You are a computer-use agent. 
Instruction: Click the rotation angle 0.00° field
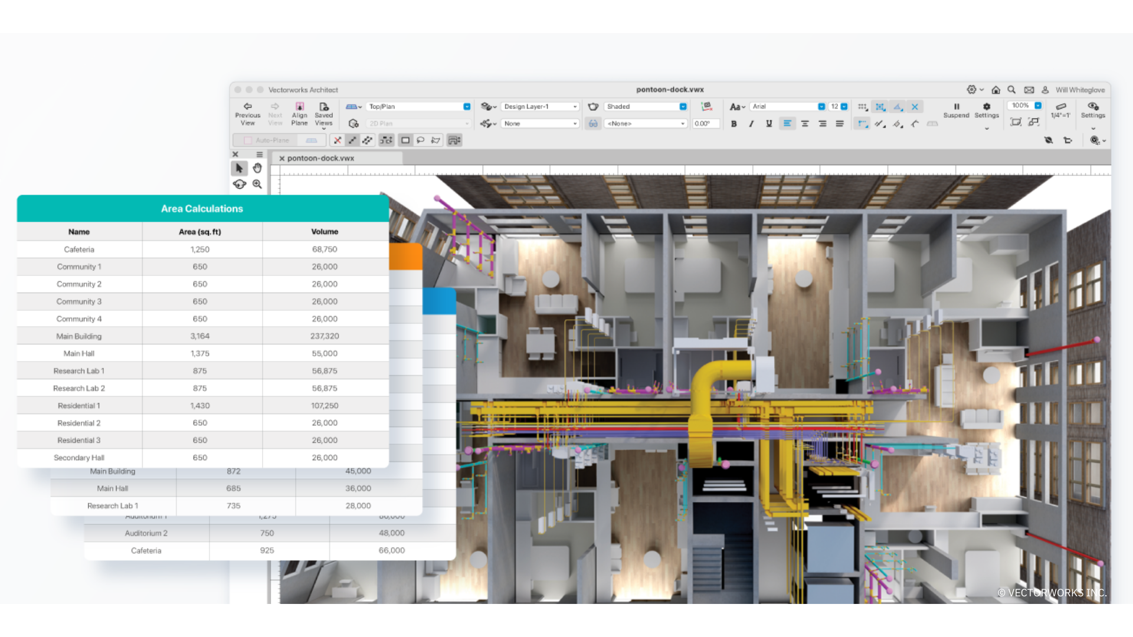pyautogui.click(x=706, y=124)
